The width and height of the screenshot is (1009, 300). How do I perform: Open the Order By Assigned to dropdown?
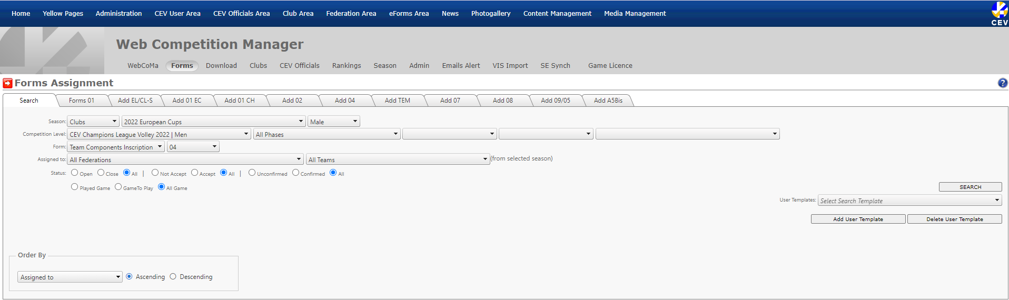[70, 277]
